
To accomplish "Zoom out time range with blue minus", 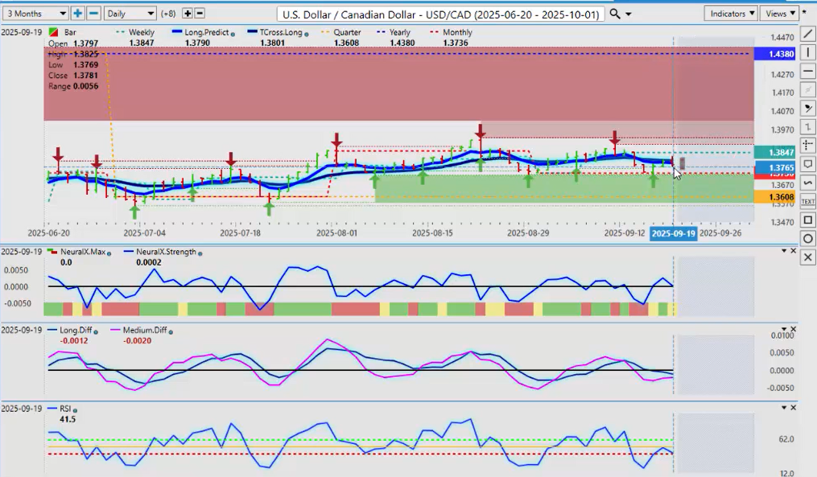I will click(x=93, y=14).
